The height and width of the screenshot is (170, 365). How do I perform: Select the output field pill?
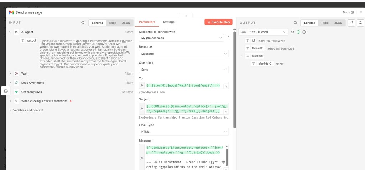[29, 40]
